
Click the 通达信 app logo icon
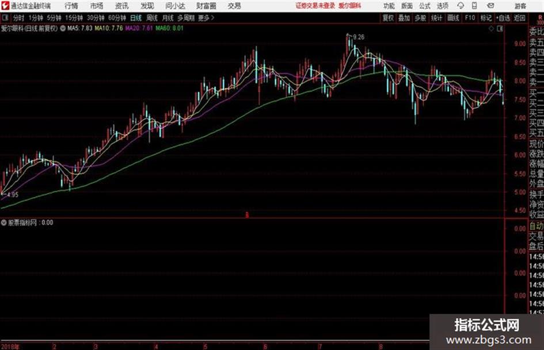[x=5, y=6]
